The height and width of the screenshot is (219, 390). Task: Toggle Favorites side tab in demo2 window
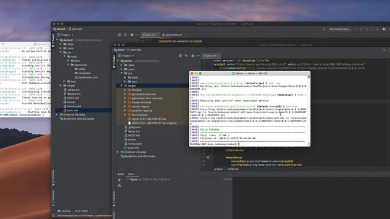tap(53, 178)
